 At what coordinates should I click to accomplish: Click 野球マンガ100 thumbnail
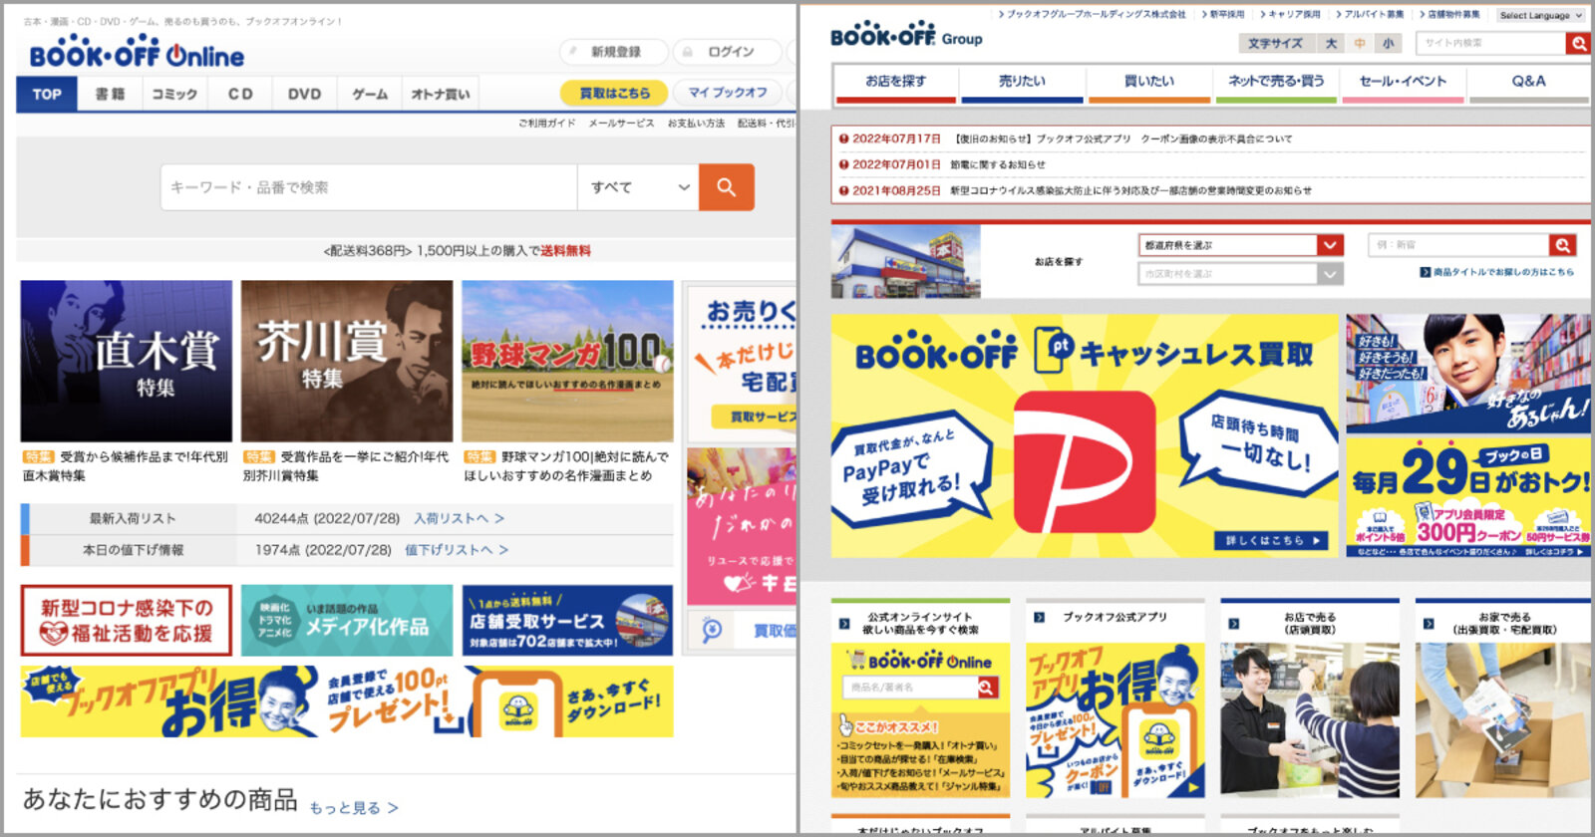click(567, 361)
